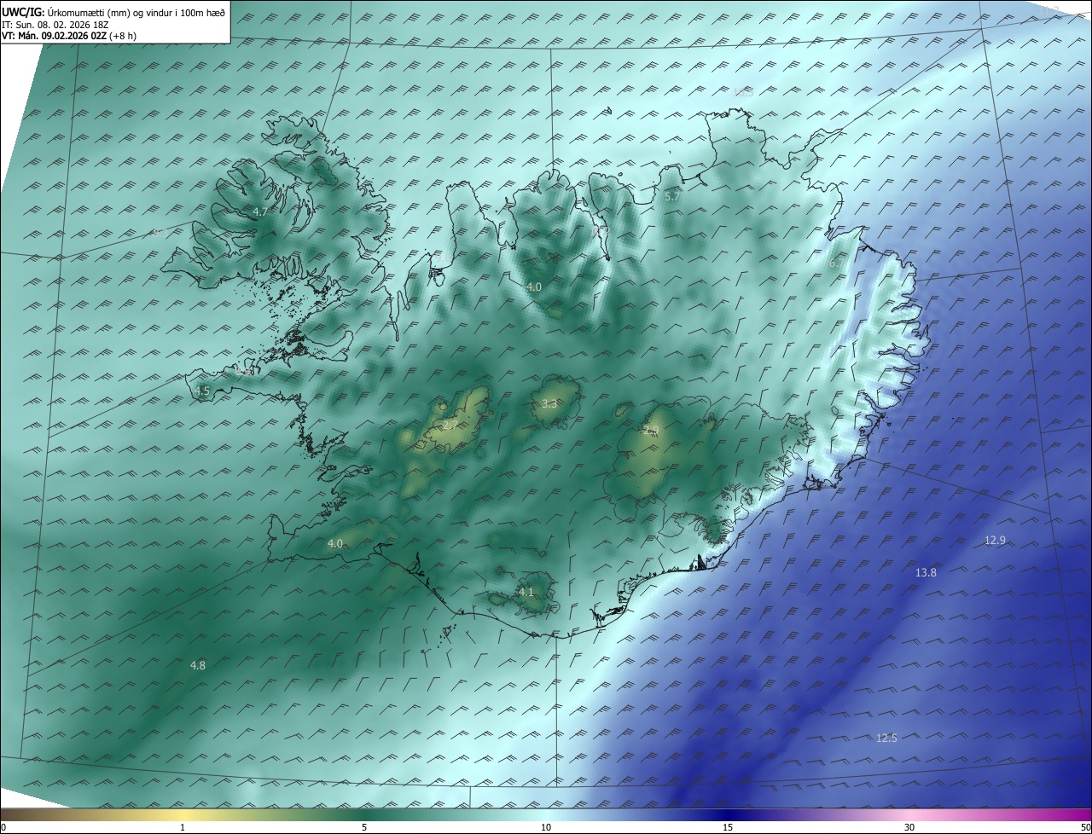Click the 4.0 value in northern Iceland
The width and height of the screenshot is (1092, 834).
tap(533, 287)
